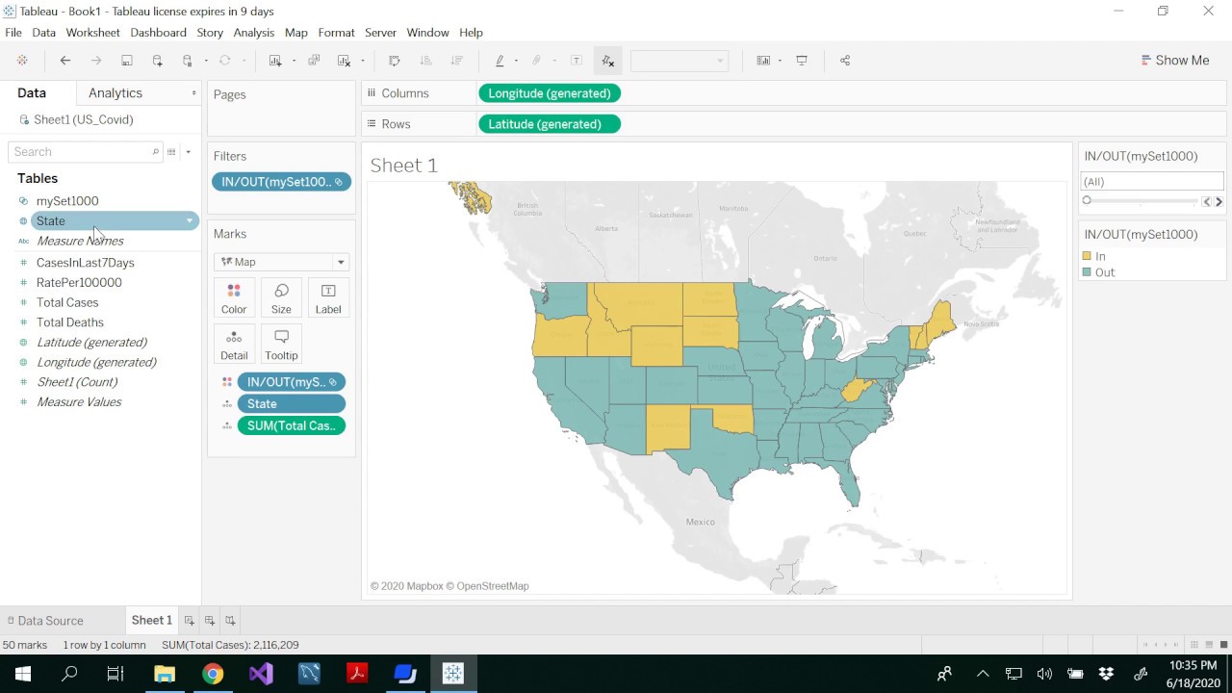Open the Analysis menu
Viewport: 1232px width, 693px height.
(x=254, y=33)
